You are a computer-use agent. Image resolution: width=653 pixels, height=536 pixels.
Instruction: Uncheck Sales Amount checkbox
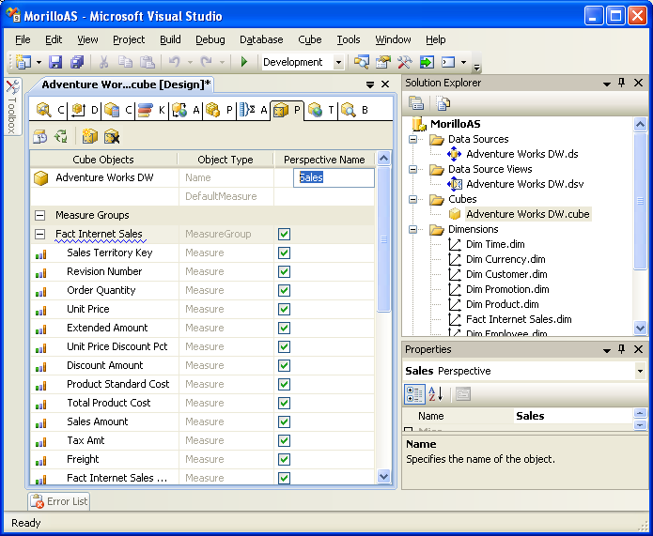(284, 421)
